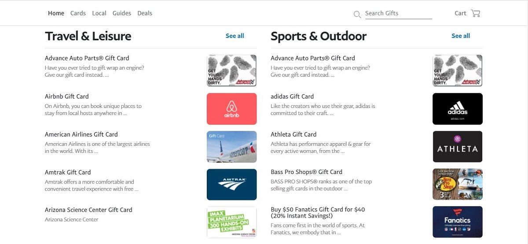Select the American Airlines card thumbnail

(231, 147)
